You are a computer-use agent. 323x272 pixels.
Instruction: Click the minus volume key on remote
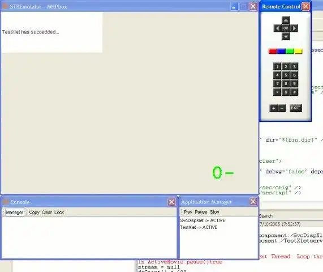(x=282, y=108)
